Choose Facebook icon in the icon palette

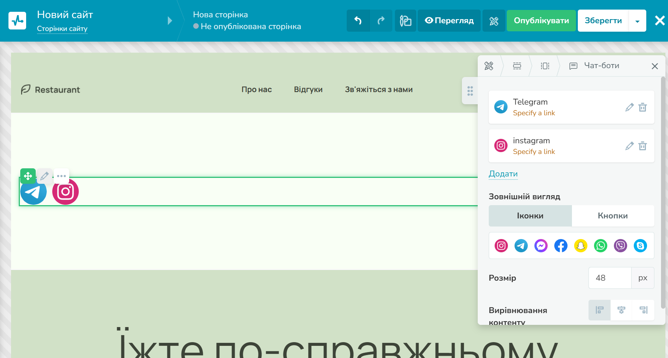point(561,246)
